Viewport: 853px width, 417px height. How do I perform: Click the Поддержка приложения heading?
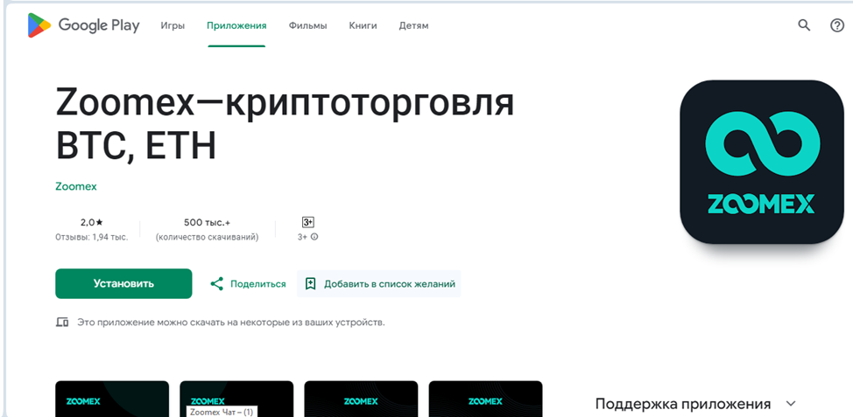click(x=683, y=404)
